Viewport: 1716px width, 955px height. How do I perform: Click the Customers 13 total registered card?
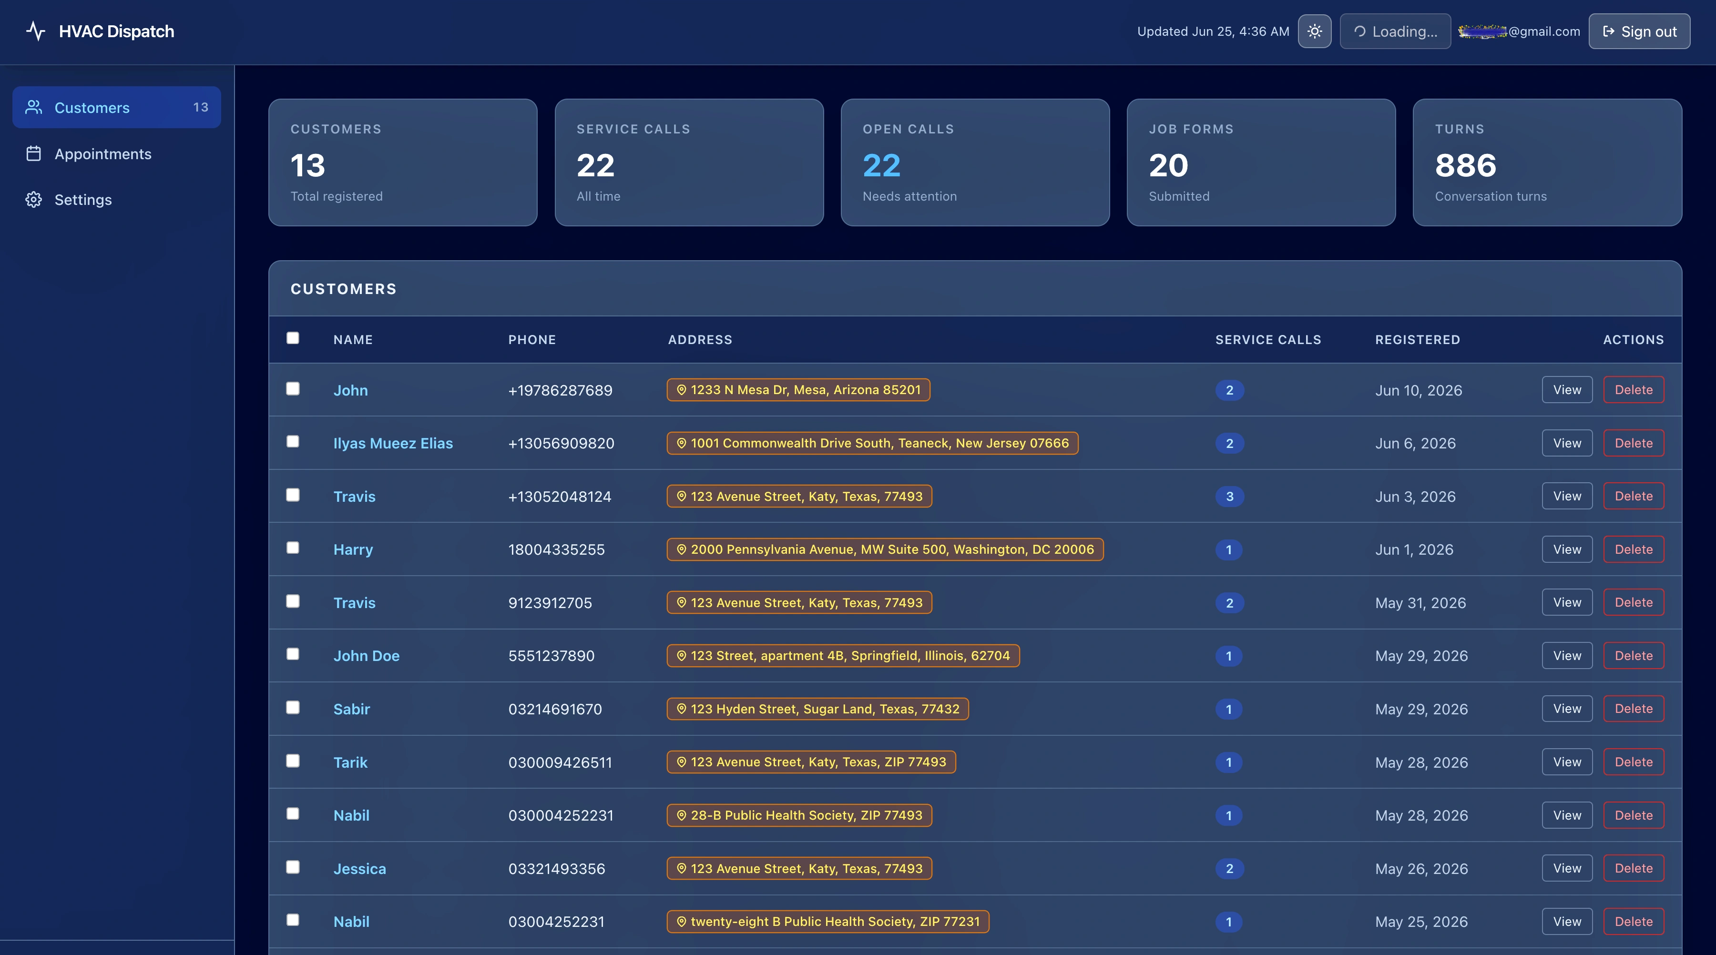point(403,163)
